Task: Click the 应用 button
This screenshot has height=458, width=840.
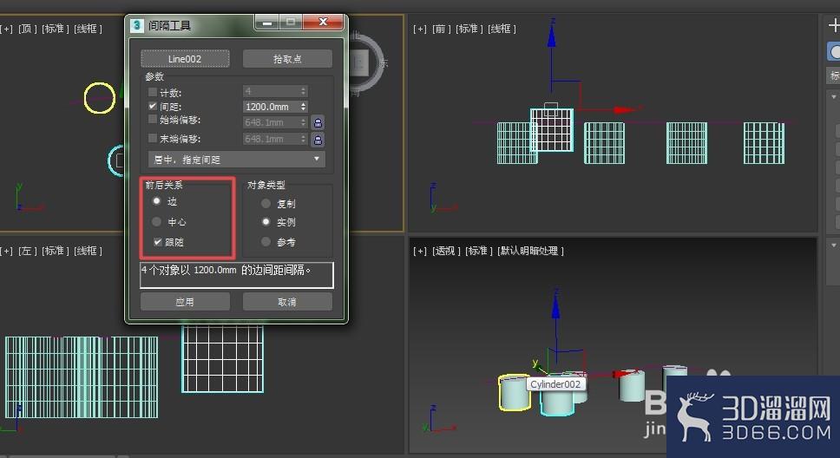Action: click(186, 302)
